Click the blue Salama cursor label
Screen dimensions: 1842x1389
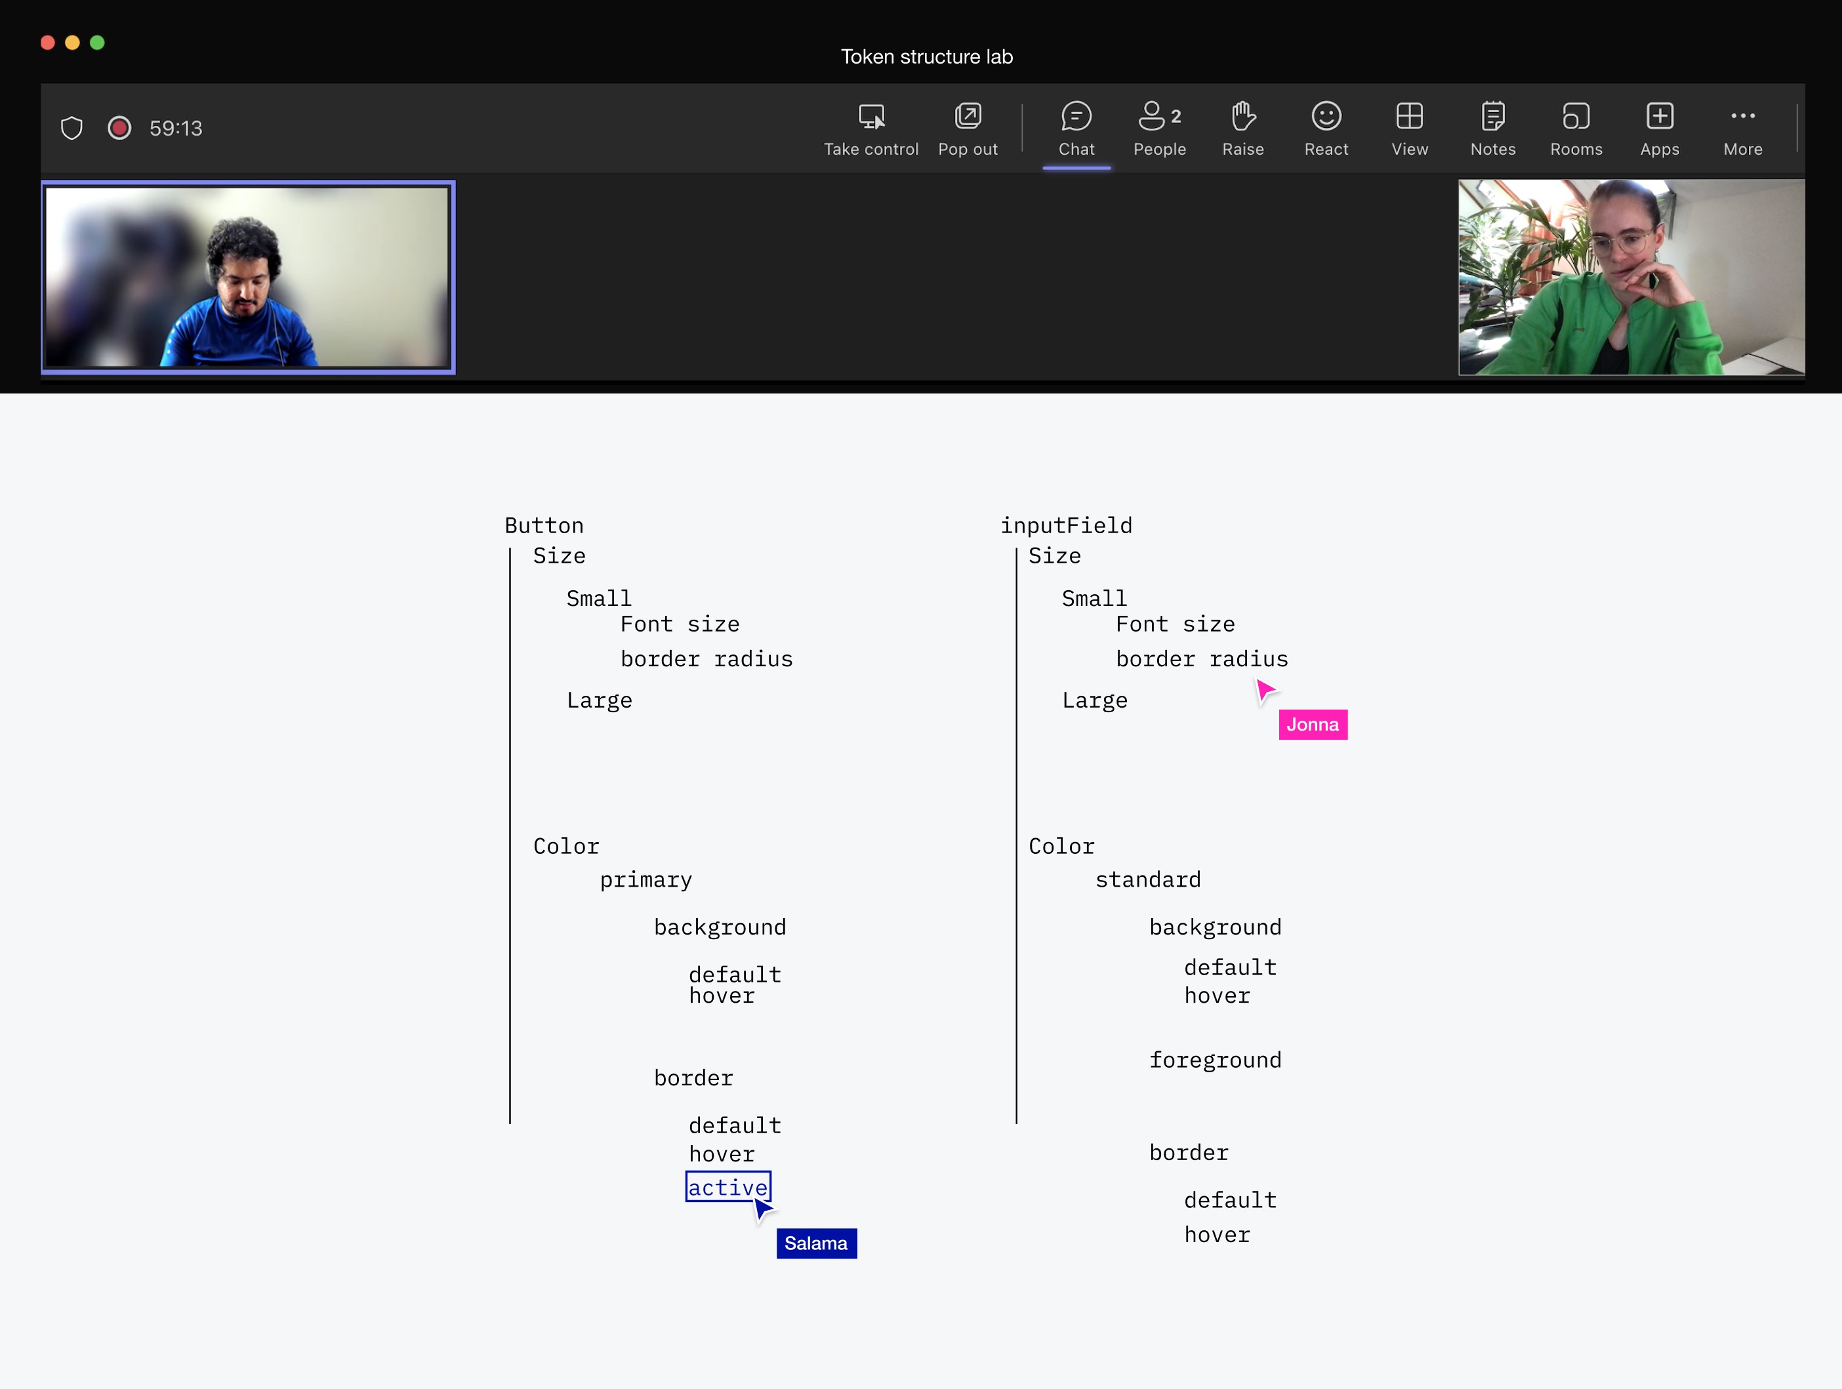click(x=815, y=1243)
